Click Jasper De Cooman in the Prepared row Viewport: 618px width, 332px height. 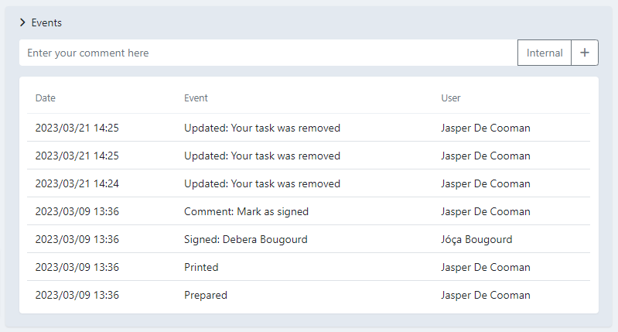click(485, 295)
